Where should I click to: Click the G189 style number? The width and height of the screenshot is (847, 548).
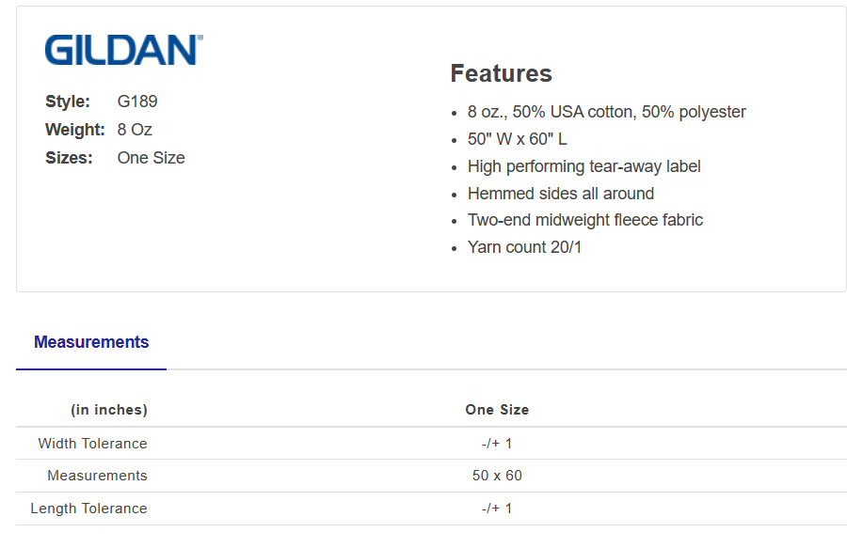pos(137,102)
